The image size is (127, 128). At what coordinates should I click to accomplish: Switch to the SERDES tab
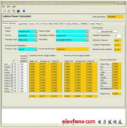coord(84,24)
